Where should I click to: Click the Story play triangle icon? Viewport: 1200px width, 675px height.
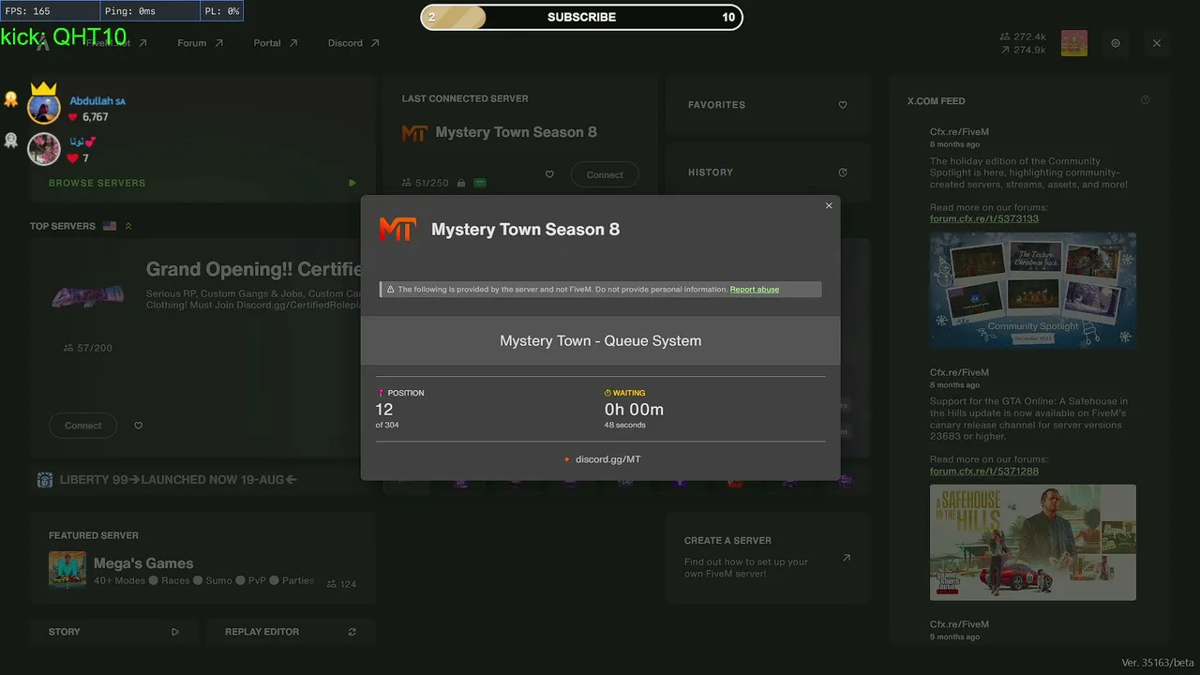(175, 632)
